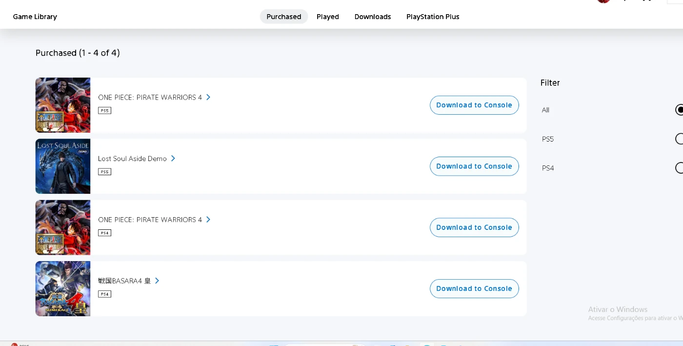The height and width of the screenshot is (346, 683).
Task: Click the PS4 badge under the second ONE PIECE title
Action: click(x=104, y=233)
